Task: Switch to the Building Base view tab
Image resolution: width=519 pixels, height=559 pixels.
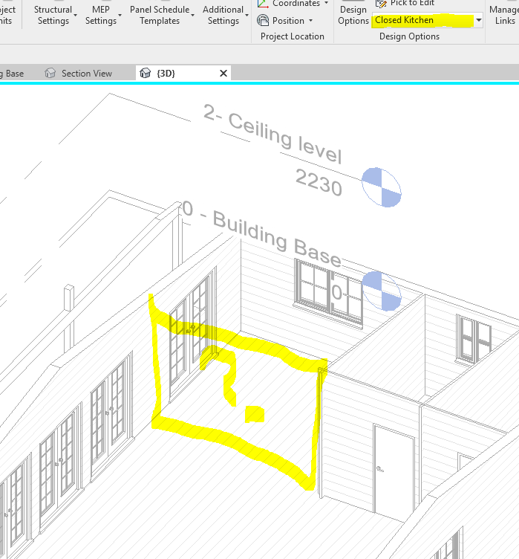Action: (x=13, y=74)
